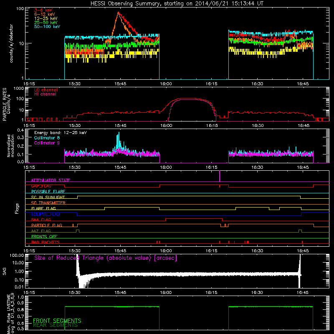Viewport: 334px width, 334px height.
Task: Click the FLARE_FLAG label
Action: tap(43, 208)
